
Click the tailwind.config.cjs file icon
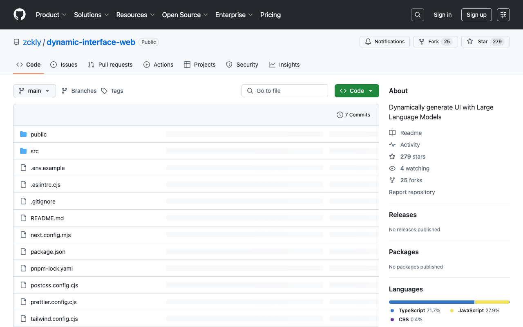coord(23,319)
